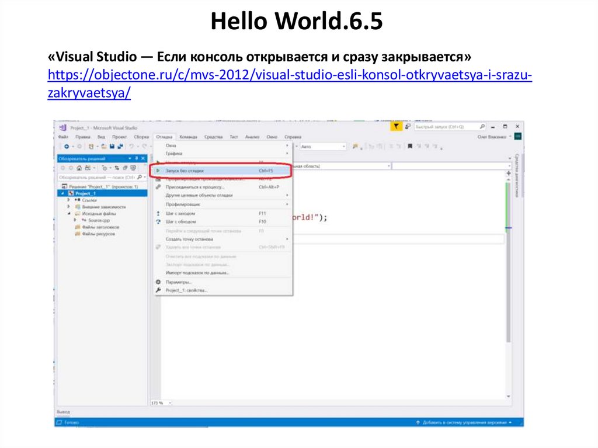
Task: Open the Окна submenu in Debug menu
Action: tap(222, 145)
